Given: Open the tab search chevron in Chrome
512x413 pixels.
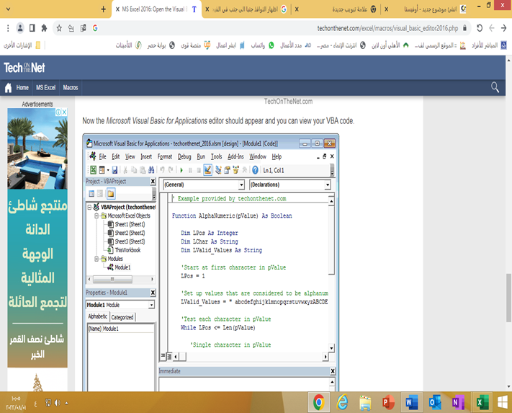Looking at the screenshot, I should pyautogui.click(x=8, y=9).
